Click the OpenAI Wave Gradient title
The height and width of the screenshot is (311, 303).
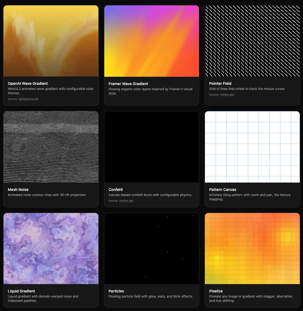(x=28, y=83)
